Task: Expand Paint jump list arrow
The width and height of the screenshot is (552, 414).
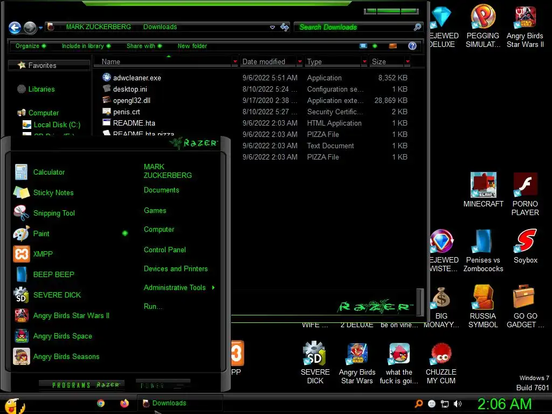Action: click(x=125, y=233)
